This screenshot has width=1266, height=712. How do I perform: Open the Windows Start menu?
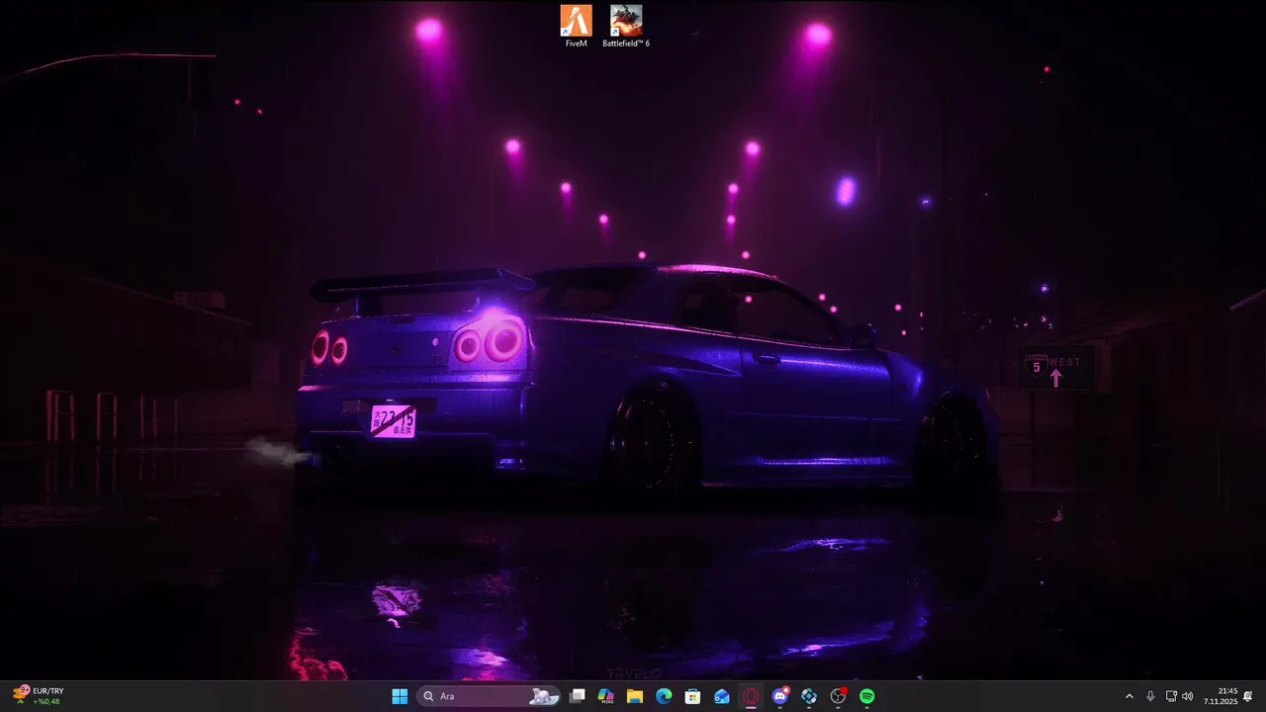coord(400,696)
